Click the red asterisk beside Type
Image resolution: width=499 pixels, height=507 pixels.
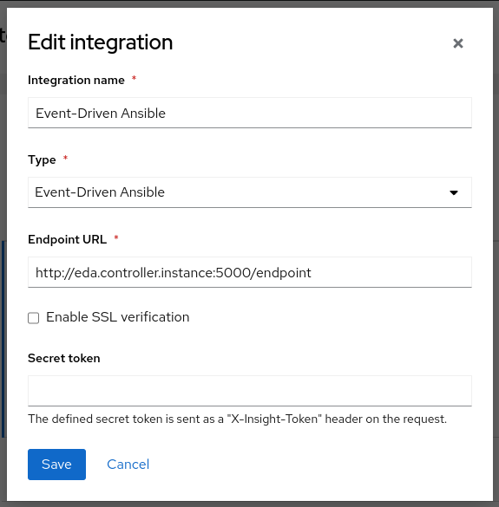click(x=65, y=158)
